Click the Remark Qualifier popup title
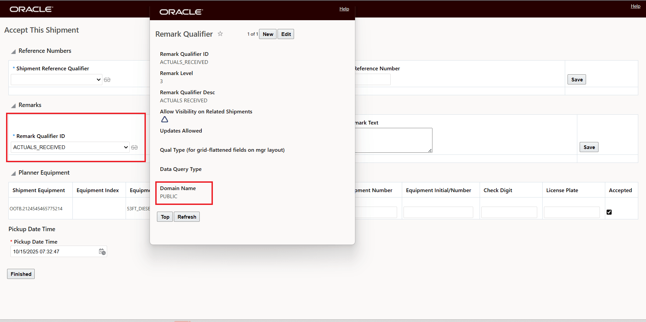Image resolution: width=646 pixels, height=322 pixels. 184,34
